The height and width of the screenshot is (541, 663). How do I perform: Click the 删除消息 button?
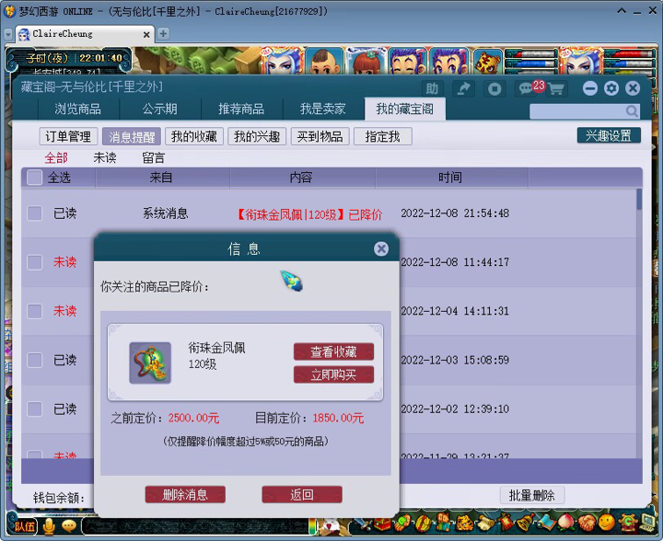(185, 495)
